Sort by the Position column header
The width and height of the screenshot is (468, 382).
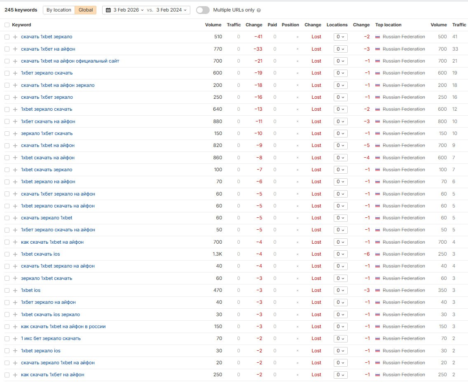pyautogui.click(x=290, y=25)
